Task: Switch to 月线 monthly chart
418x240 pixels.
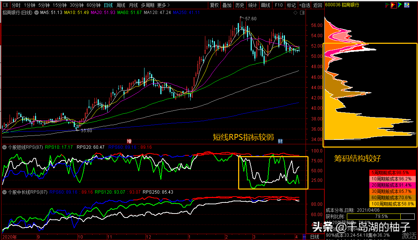Action: click(x=133, y=5)
